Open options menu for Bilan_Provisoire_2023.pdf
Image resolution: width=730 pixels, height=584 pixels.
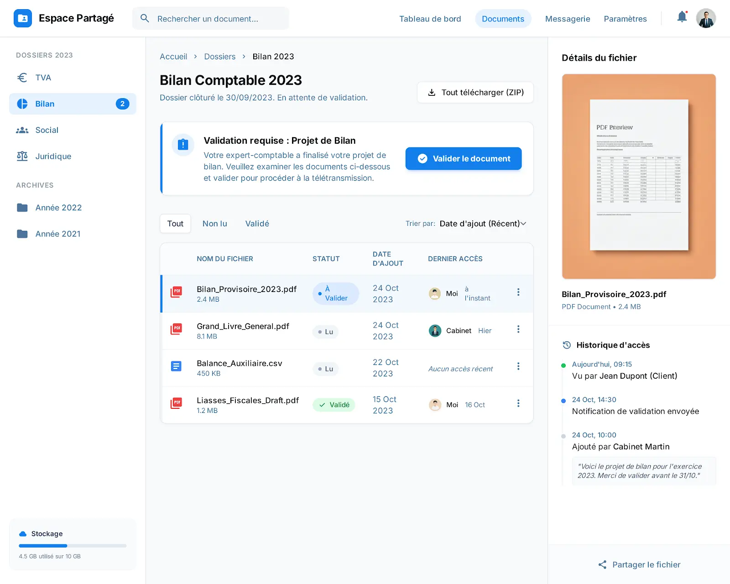pyautogui.click(x=518, y=292)
